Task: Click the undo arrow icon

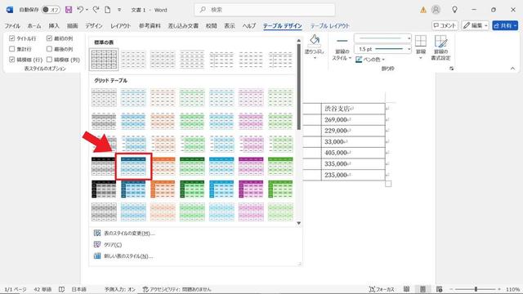Action: click(x=80, y=10)
